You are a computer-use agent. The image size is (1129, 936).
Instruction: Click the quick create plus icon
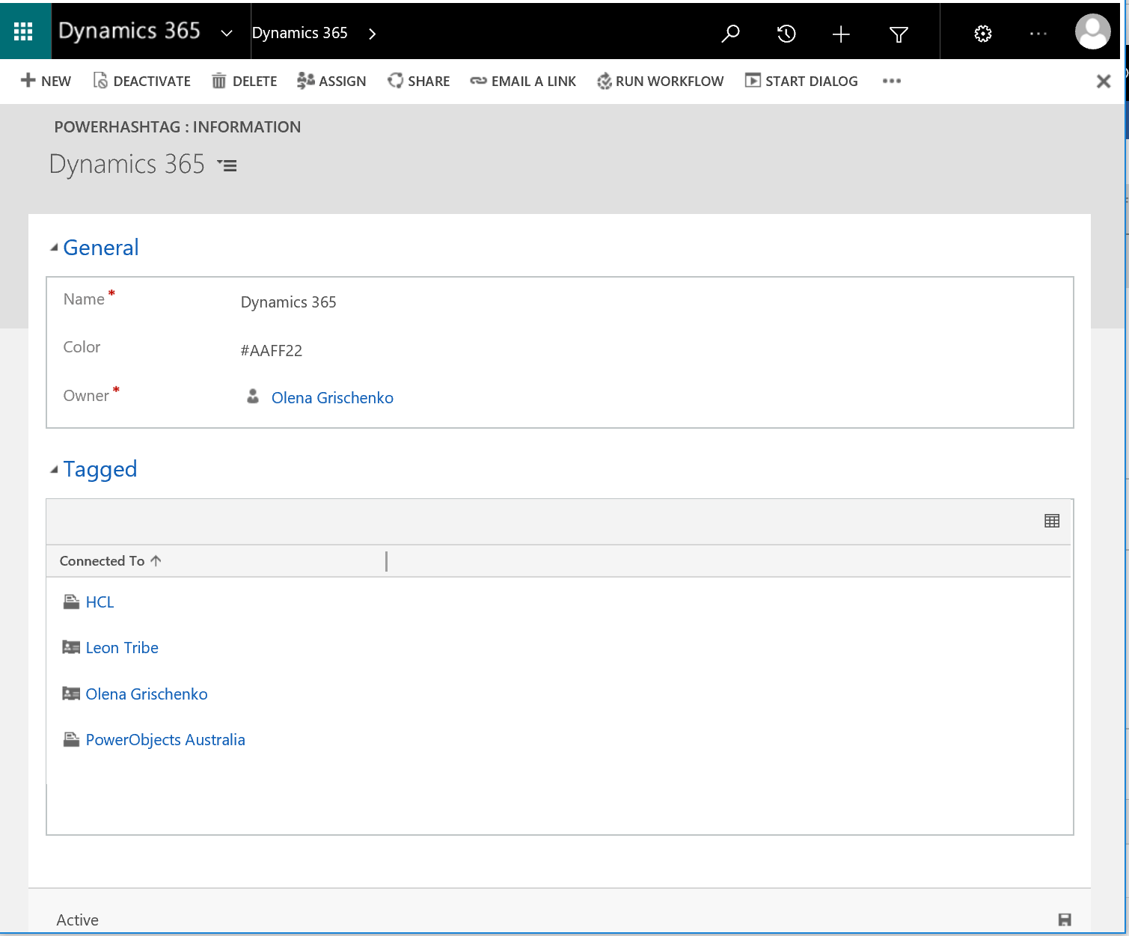tap(841, 34)
